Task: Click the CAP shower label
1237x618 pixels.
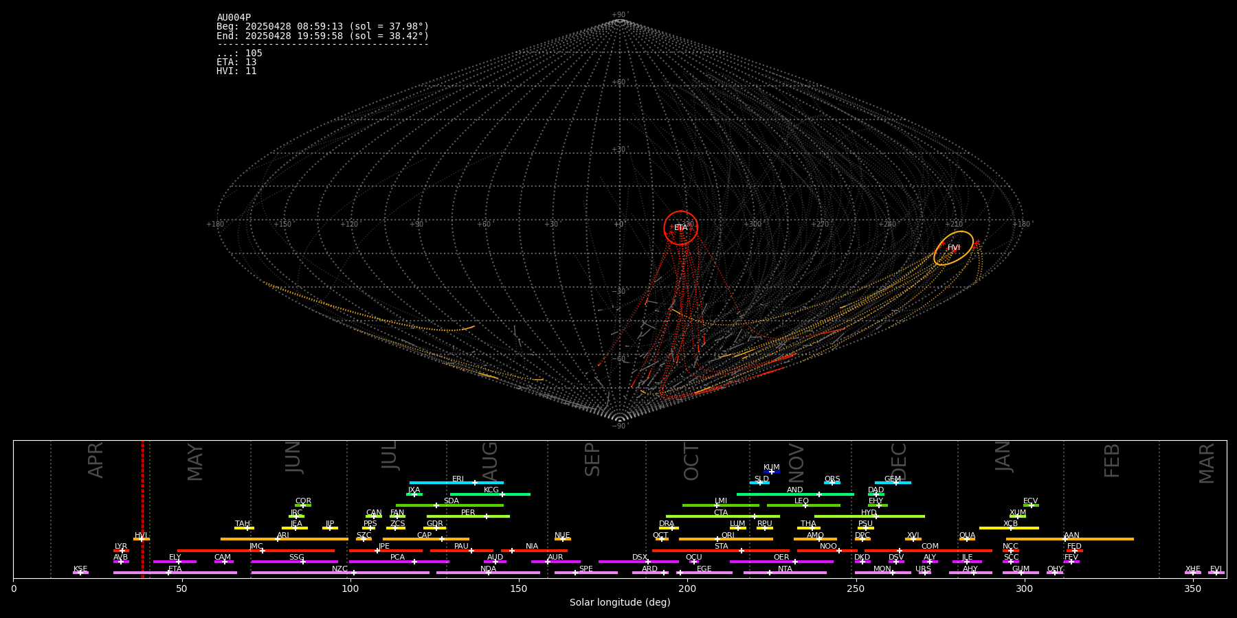Action: tap(425, 536)
